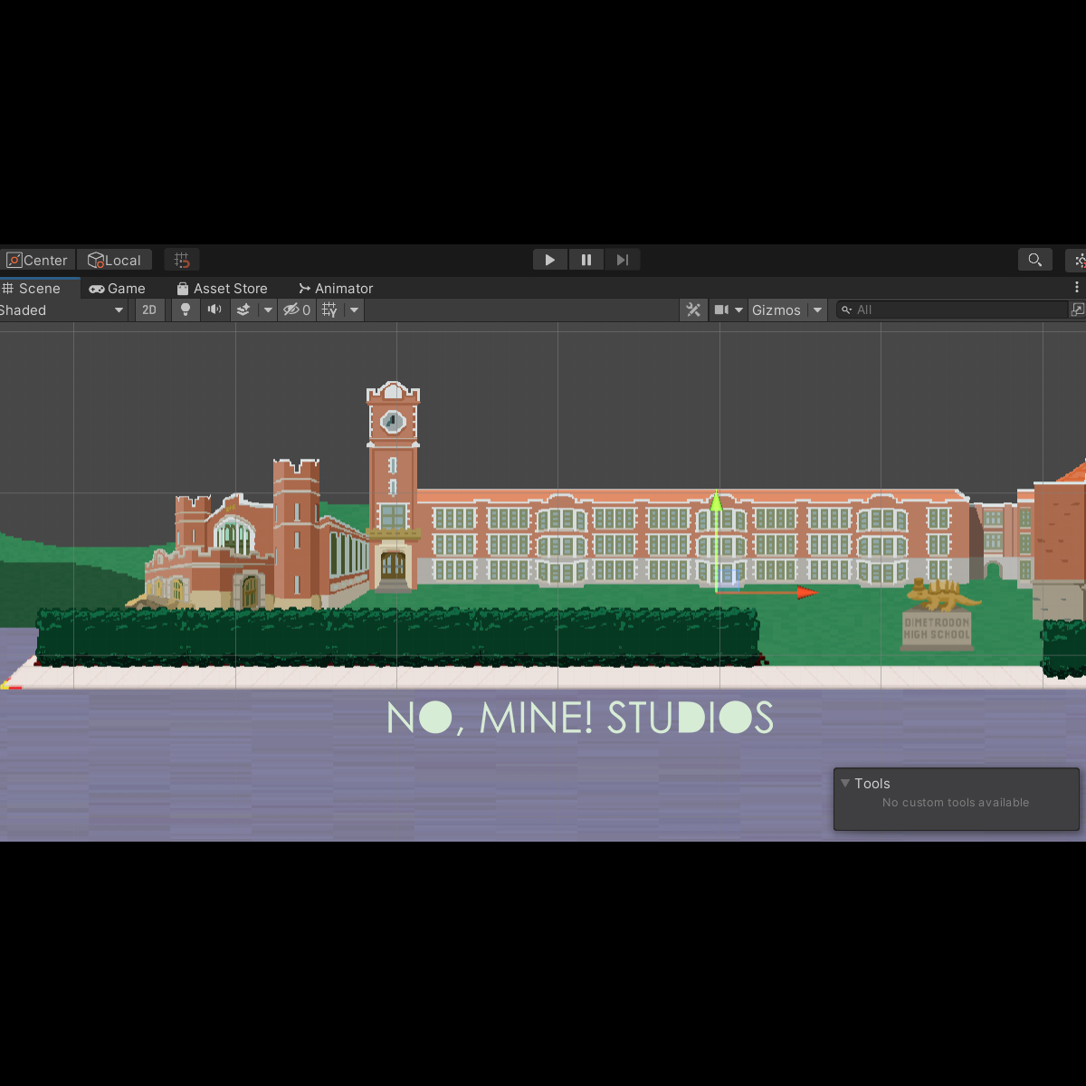
Task: Click the Step frame button
Action: (622, 260)
